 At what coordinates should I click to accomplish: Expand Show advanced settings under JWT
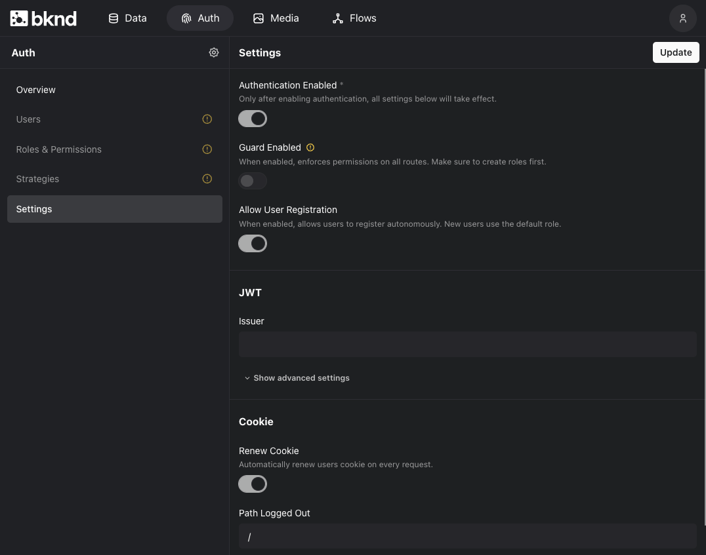(297, 378)
